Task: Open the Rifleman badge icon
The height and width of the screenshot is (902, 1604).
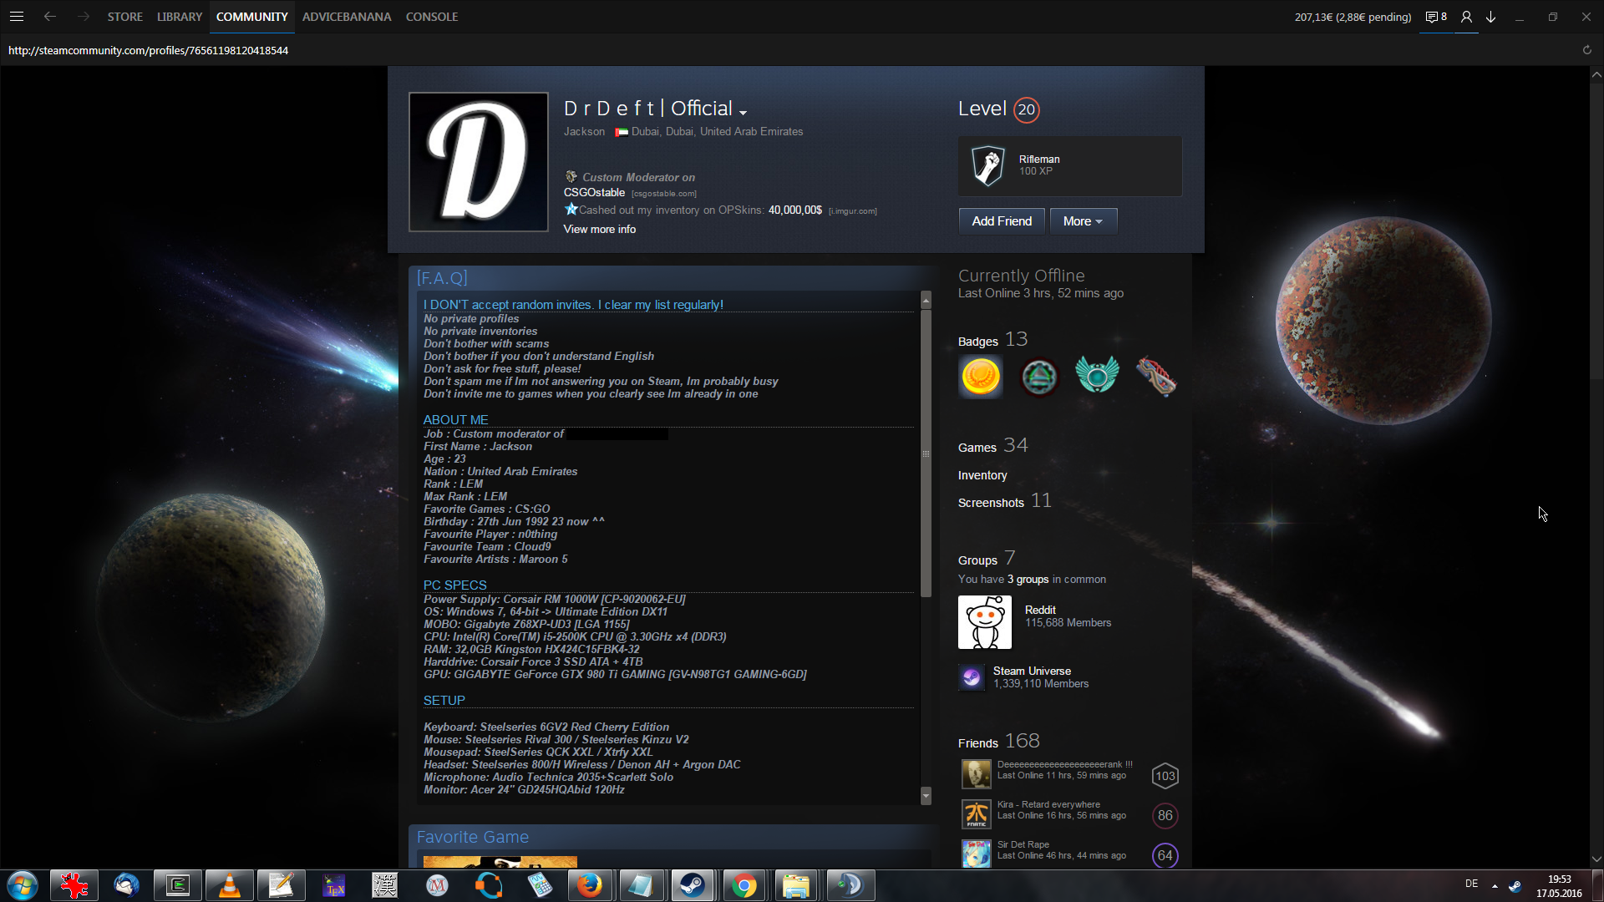Action: coord(988,165)
